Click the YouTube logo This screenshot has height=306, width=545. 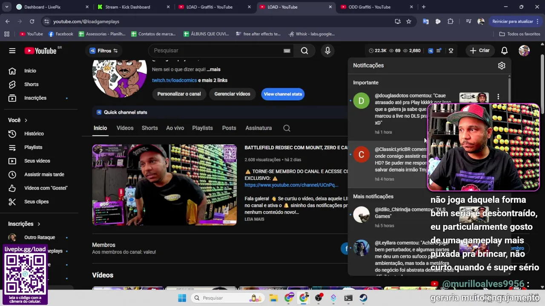40,51
